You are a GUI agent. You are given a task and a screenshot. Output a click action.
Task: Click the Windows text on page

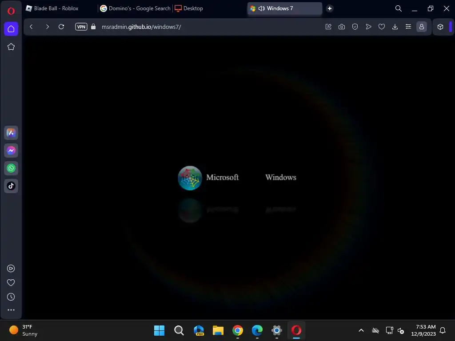pyautogui.click(x=281, y=177)
